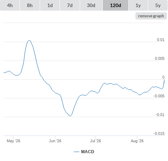
Task: Show the 7d time range
Action: [x=70, y=5]
